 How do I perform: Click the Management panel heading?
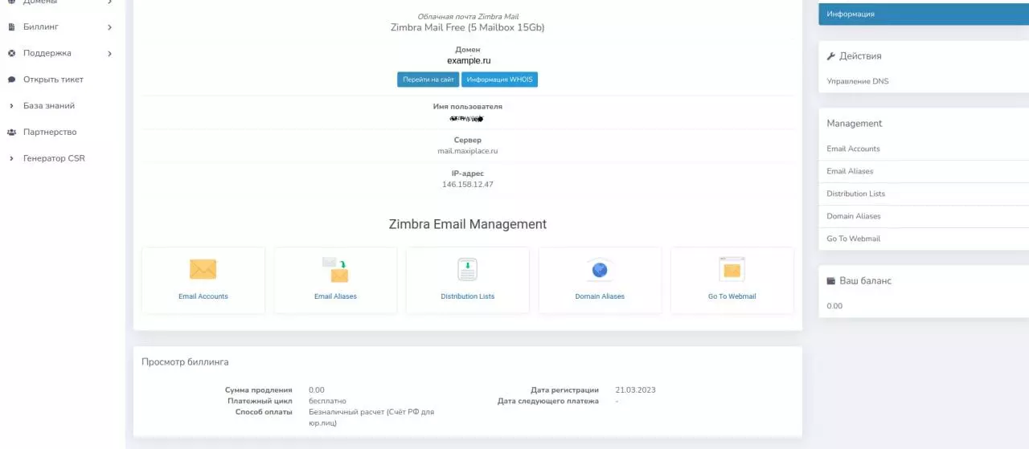[855, 124]
